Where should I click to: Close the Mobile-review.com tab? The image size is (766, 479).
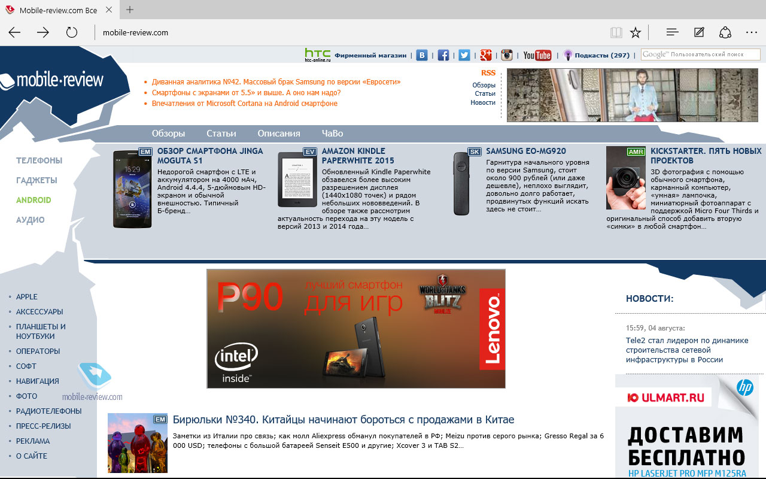(x=108, y=10)
